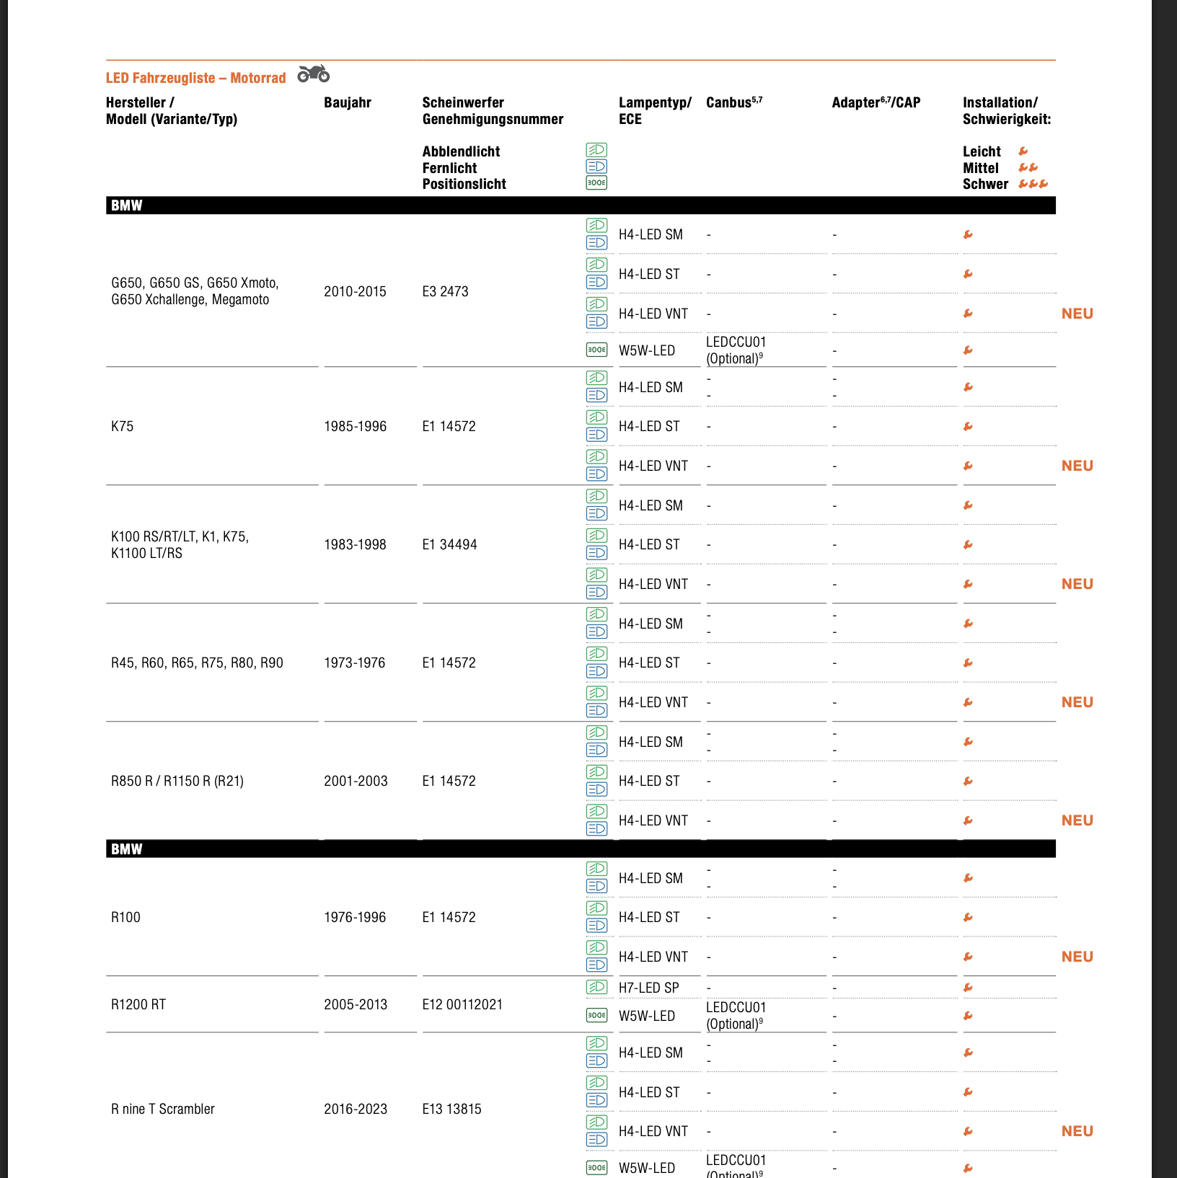The image size is (1177, 1178).
Task: Click the triple wrench icon next to Schwer
Action: tap(1033, 184)
